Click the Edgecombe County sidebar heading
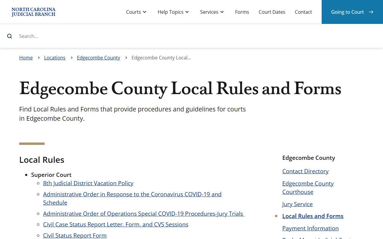383x239 pixels. click(308, 158)
